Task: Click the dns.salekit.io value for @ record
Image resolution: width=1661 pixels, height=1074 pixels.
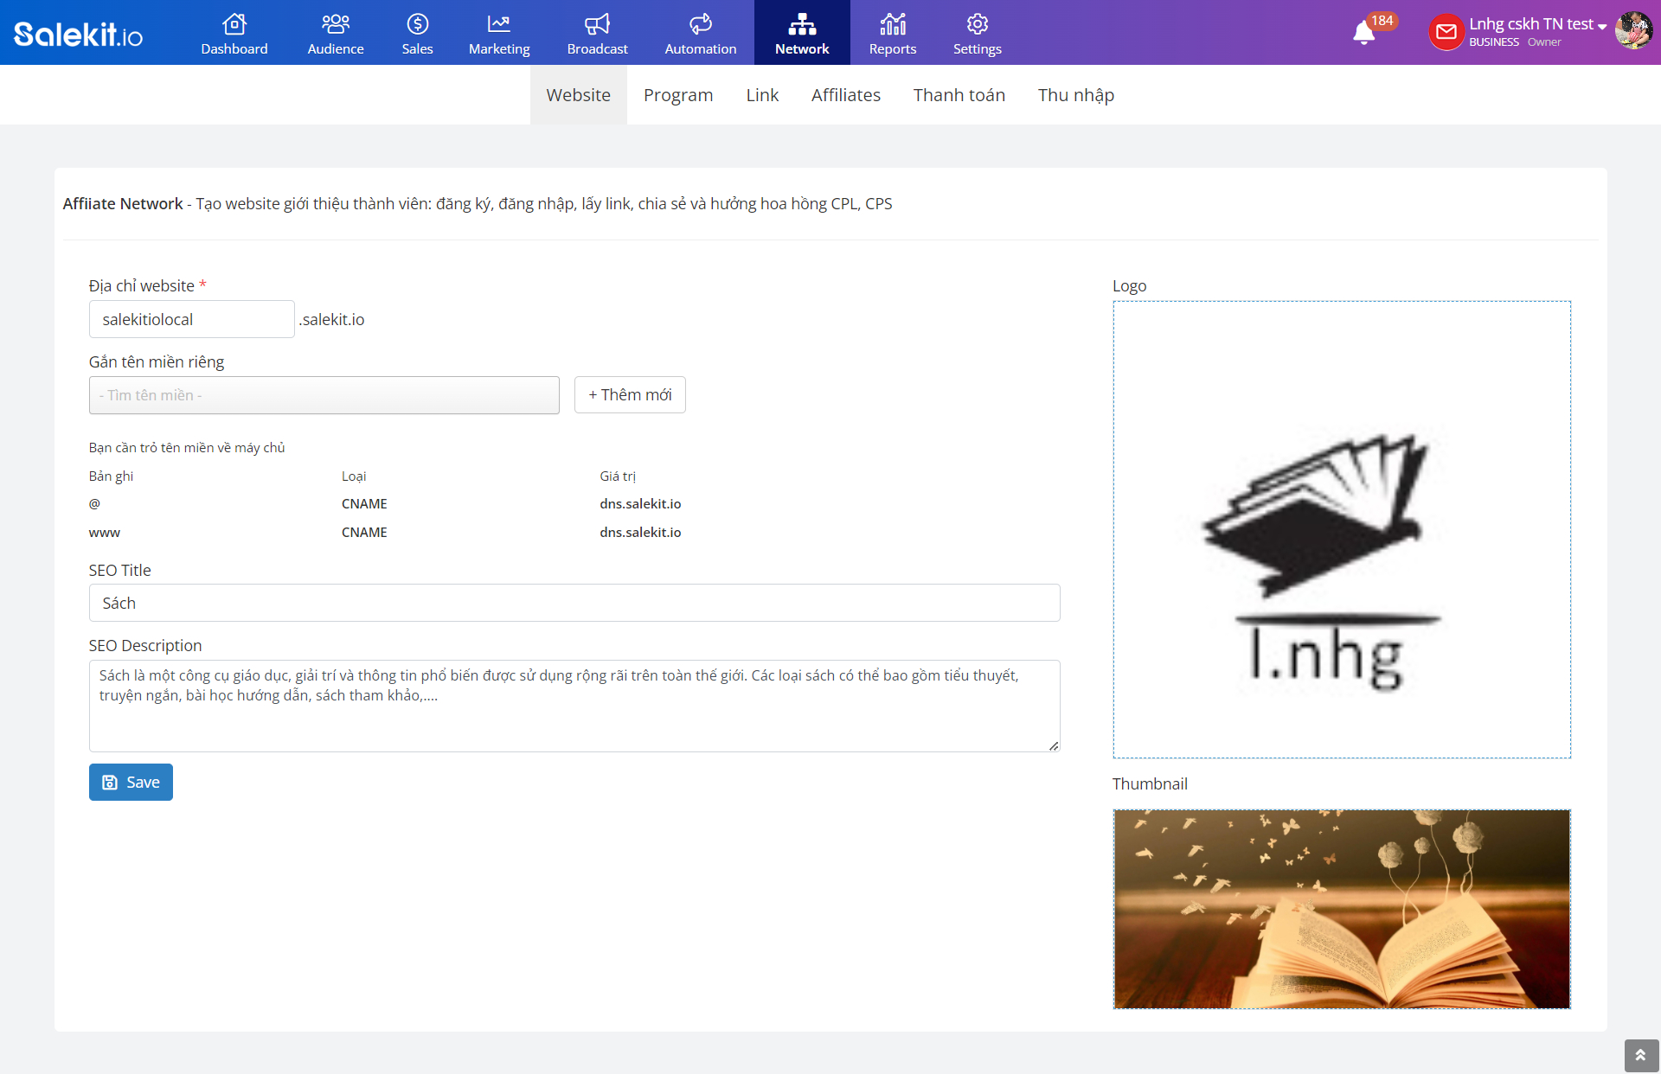Action: click(x=640, y=504)
